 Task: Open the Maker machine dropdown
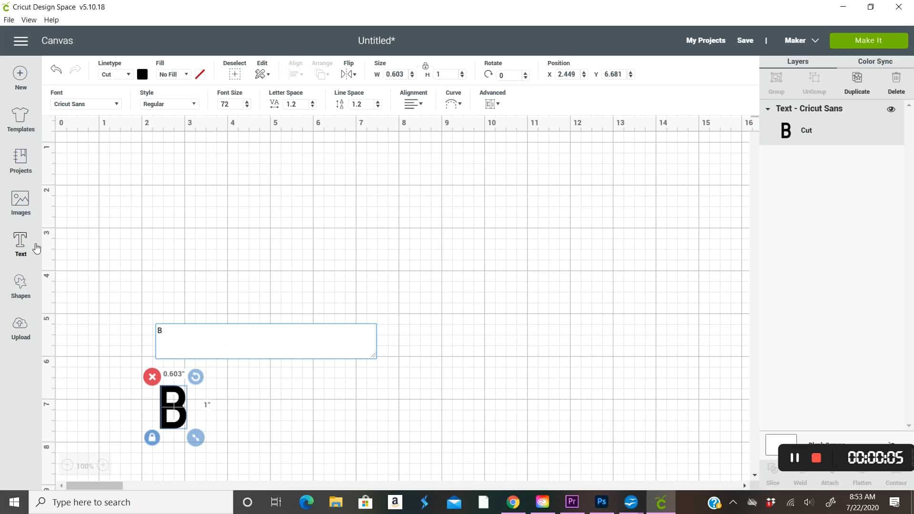(x=802, y=40)
